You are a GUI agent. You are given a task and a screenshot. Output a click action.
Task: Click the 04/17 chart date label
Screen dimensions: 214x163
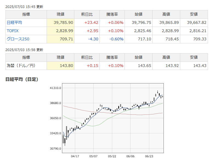75,156
